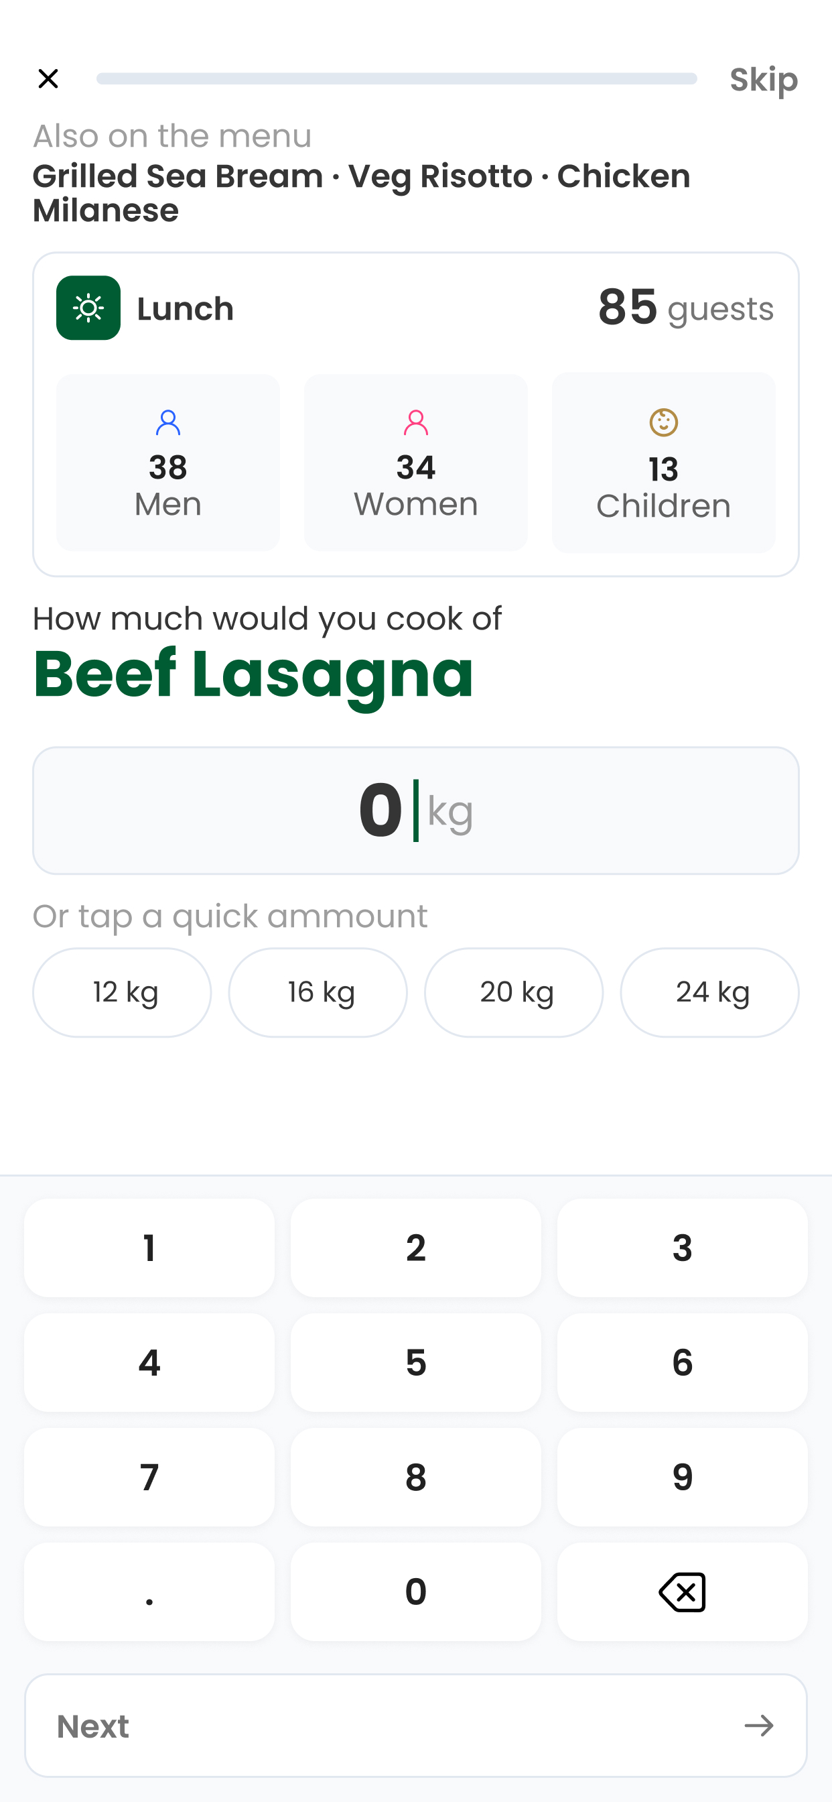Click the arrow icon on Next

pos(758,1726)
